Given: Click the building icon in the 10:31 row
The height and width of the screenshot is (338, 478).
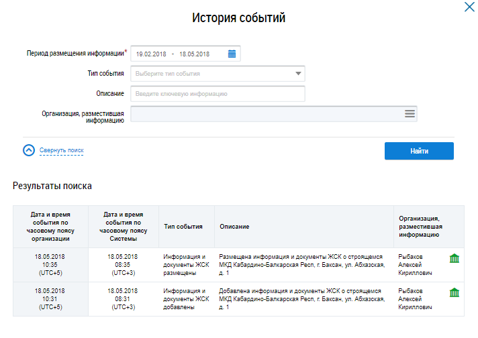Looking at the screenshot, I should pos(455,292).
